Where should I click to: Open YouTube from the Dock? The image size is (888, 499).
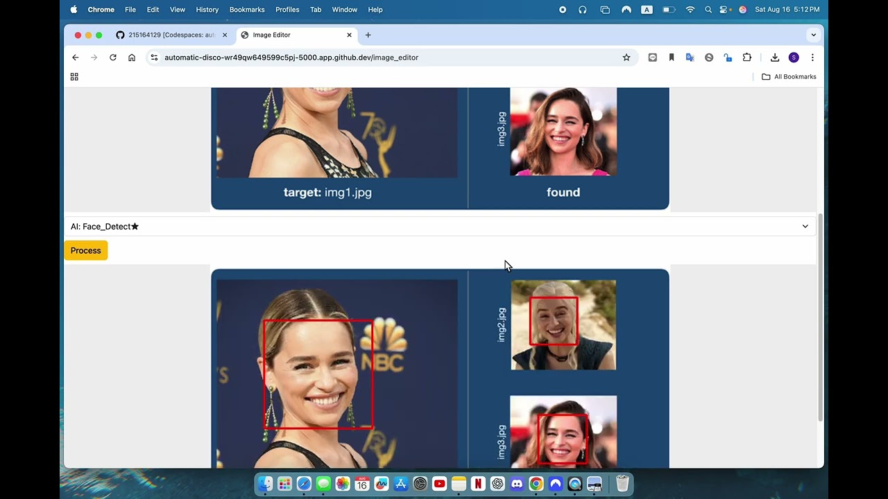pyautogui.click(x=439, y=484)
